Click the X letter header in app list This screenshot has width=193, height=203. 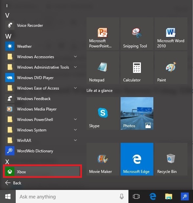click(x=7, y=162)
